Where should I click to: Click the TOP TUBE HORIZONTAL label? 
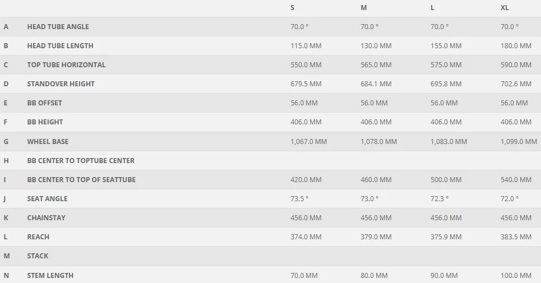pyautogui.click(x=66, y=64)
